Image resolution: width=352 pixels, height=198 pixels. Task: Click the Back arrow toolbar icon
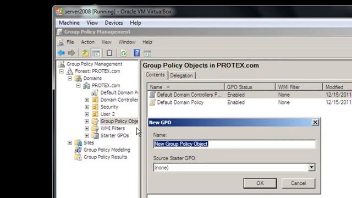[x=61, y=53]
